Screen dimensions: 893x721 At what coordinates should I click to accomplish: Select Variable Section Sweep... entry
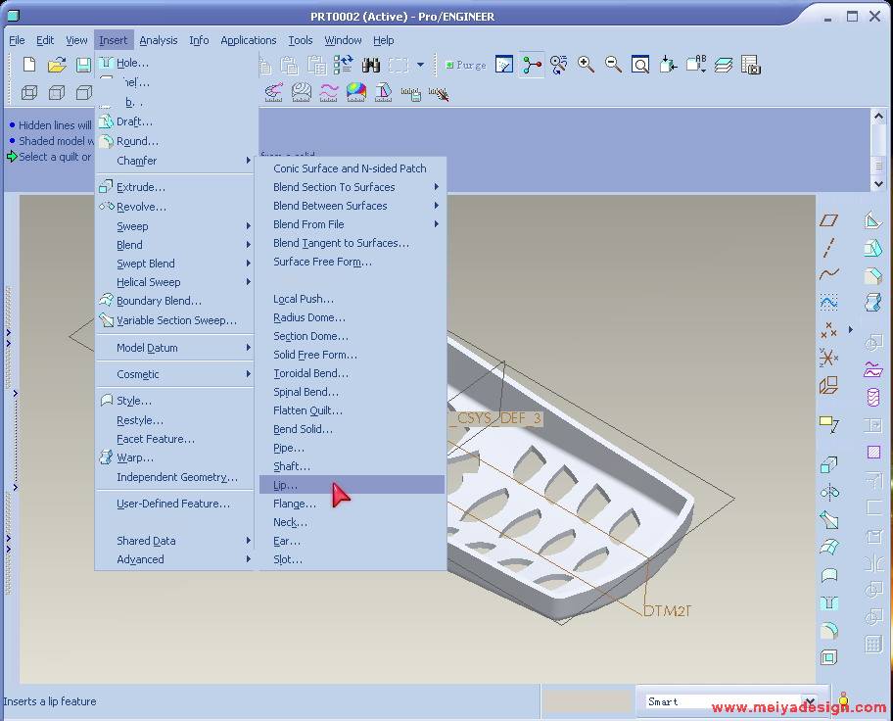click(x=175, y=320)
